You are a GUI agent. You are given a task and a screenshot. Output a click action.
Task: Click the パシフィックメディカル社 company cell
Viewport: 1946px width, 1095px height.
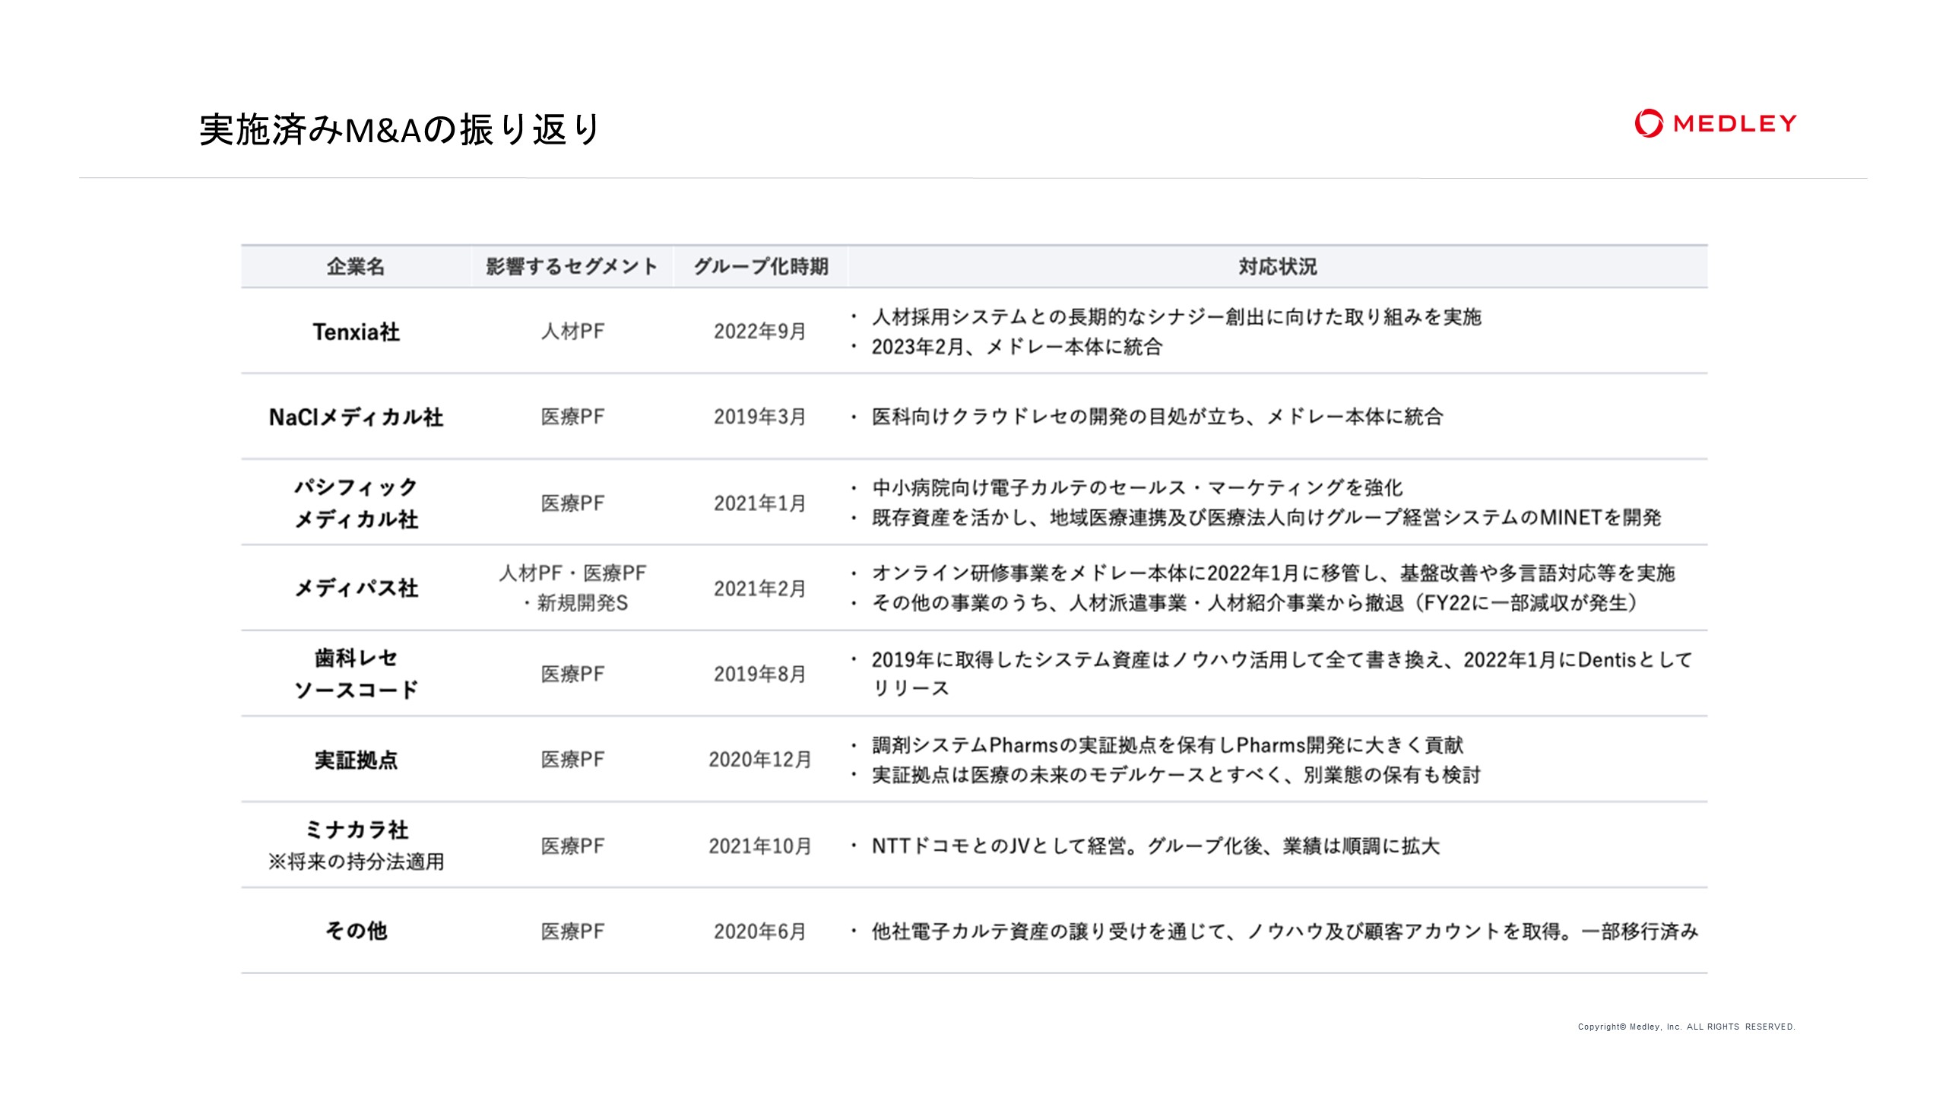356,503
